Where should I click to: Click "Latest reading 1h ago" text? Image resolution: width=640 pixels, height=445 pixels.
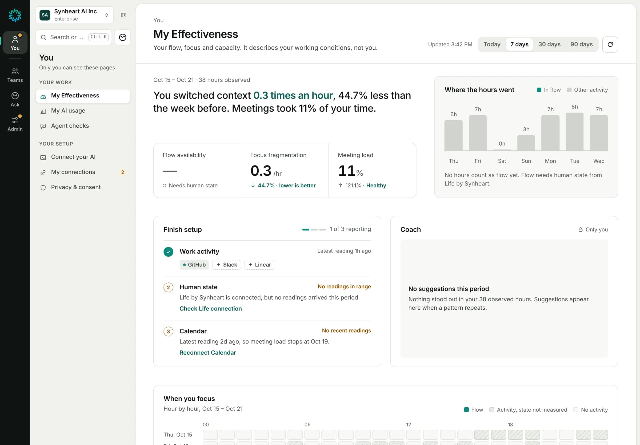[x=344, y=251]
